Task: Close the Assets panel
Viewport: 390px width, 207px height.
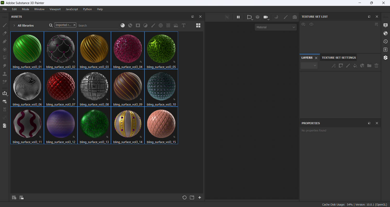Action: click(200, 17)
